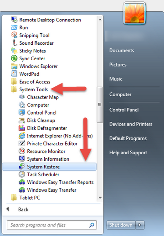Select the Disk Cleanup text label

[41, 121]
